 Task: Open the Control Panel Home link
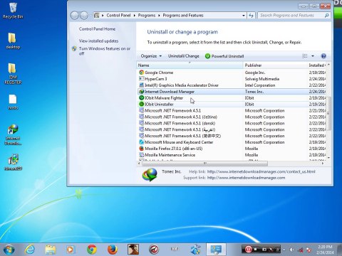tap(97, 29)
